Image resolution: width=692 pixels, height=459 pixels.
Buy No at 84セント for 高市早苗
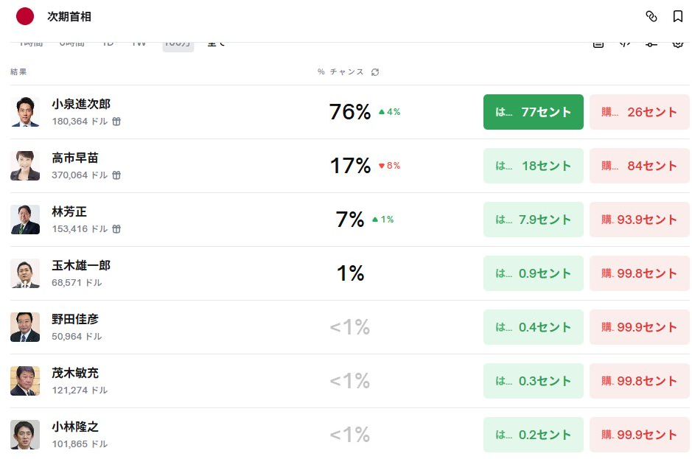(x=639, y=166)
